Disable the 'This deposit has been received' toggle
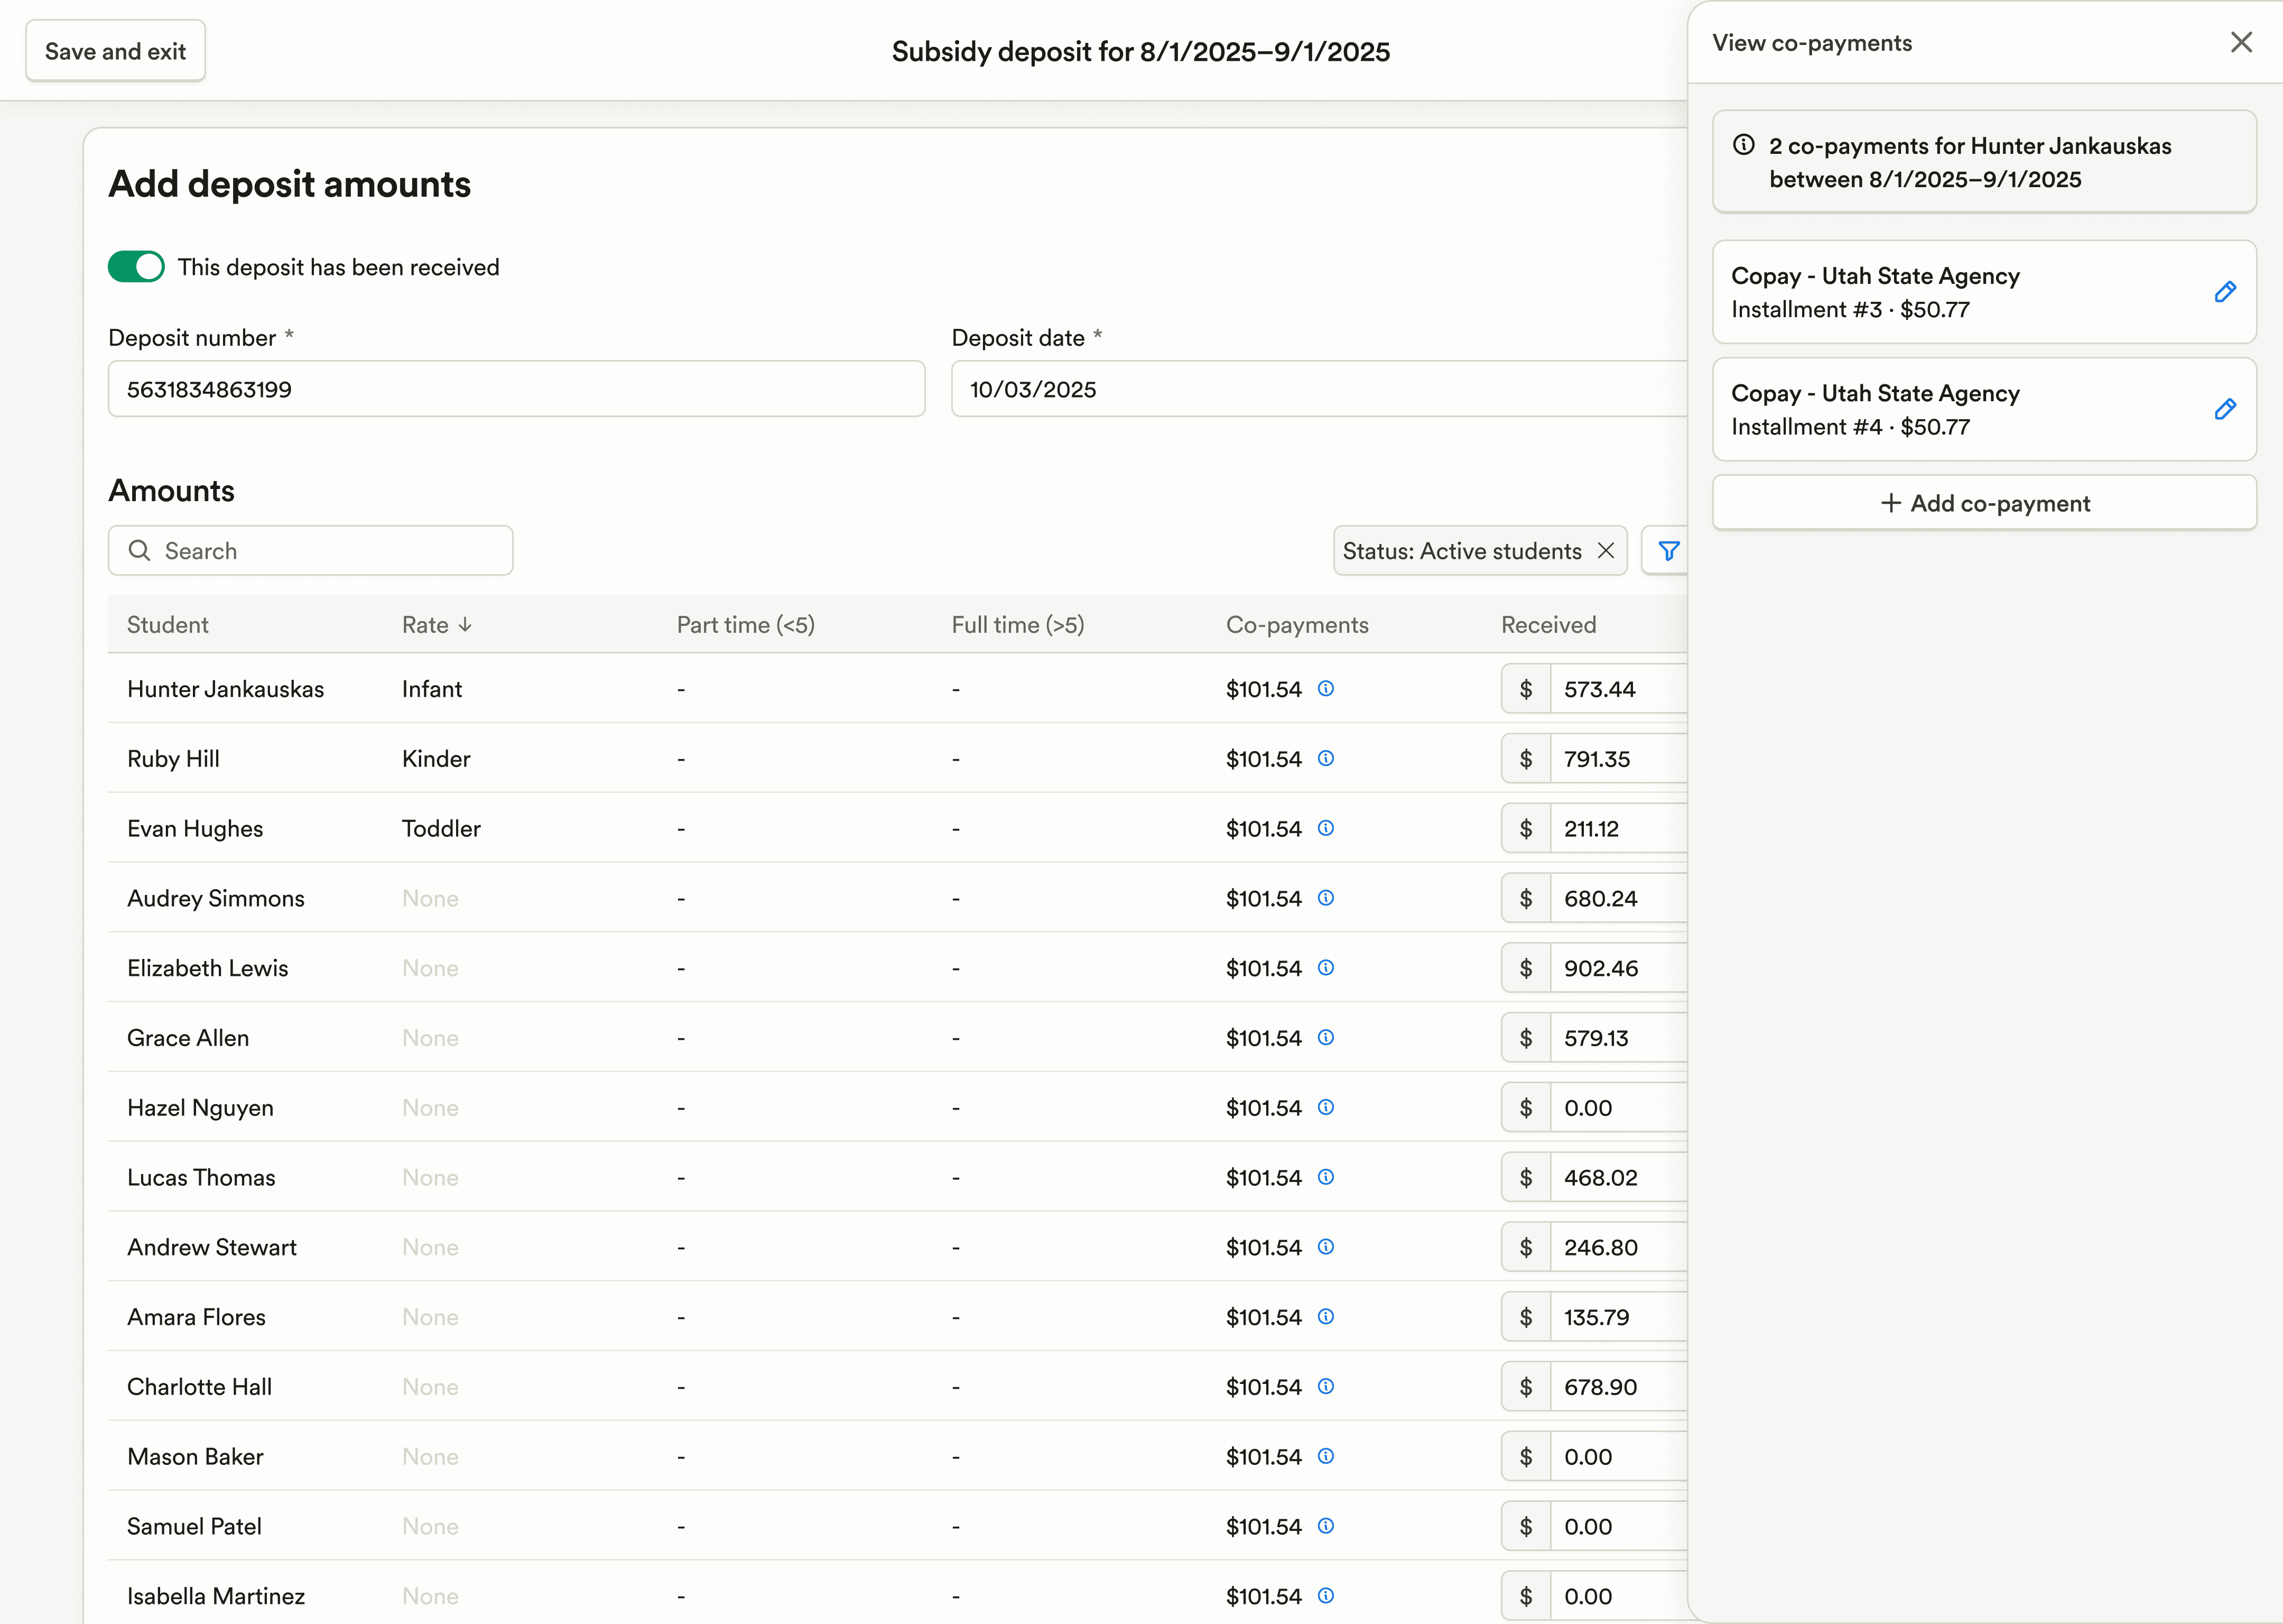The height and width of the screenshot is (1624, 2283). [x=136, y=266]
